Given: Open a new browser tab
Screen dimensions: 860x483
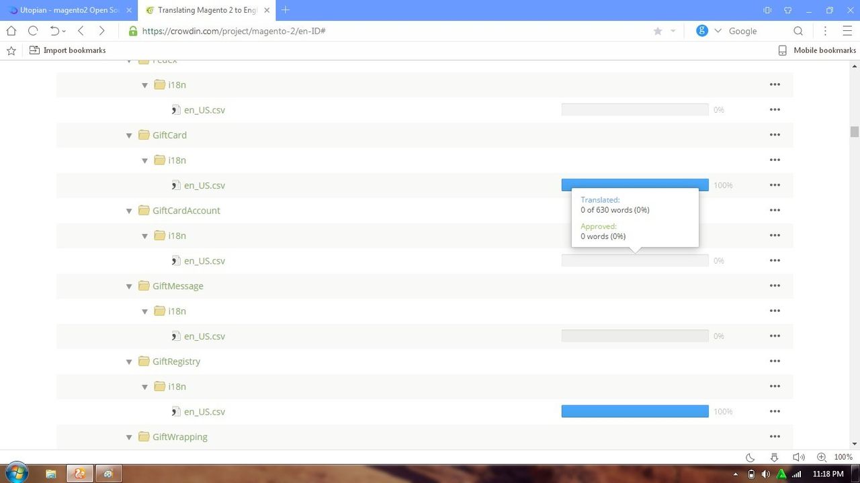Looking at the screenshot, I should click(x=286, y=10).
